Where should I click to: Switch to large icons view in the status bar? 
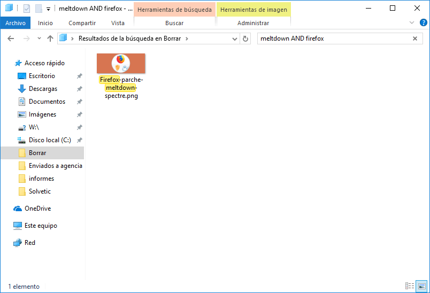tap(421, 286)
